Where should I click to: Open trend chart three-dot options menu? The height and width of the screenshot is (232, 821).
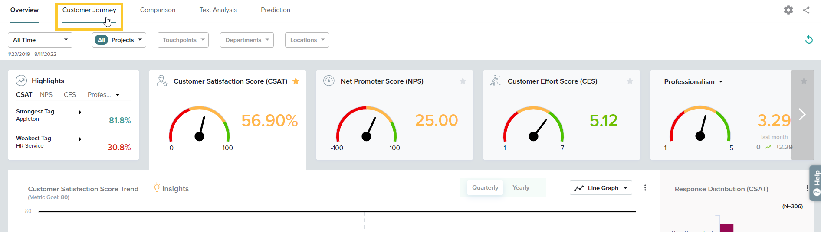pyautogui.click(x=645, y=188)
